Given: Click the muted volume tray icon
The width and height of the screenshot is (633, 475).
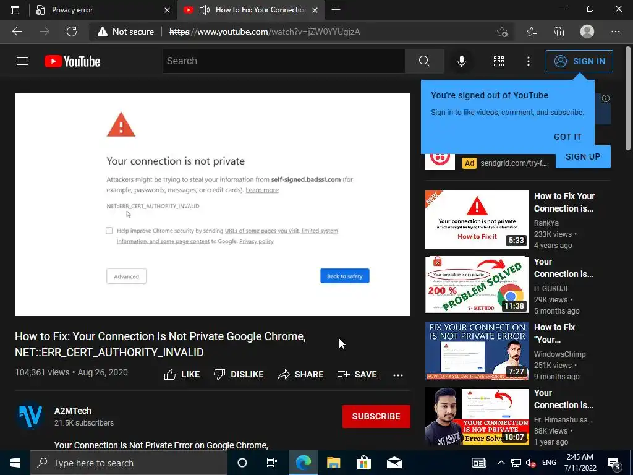Looking at the screenshot, I should [531, 463].
